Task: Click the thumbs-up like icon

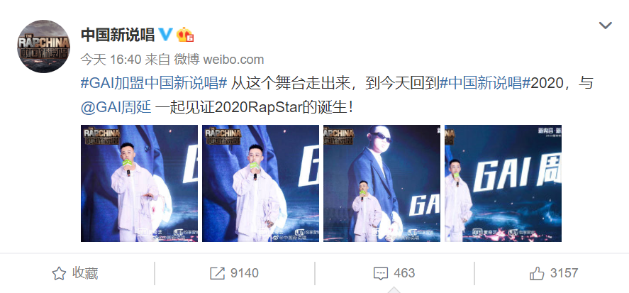Action: click(x=537, y=273)
